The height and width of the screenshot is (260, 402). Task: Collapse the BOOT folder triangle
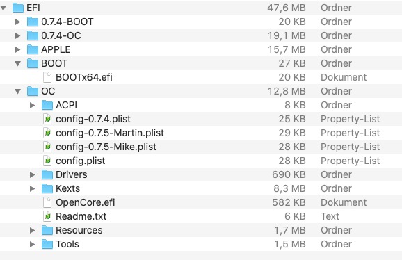tap(17, 63)
